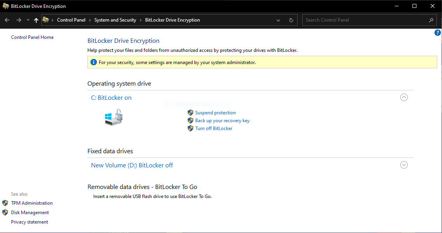
Task: Click the 'See also' label
Action: tap(19, 194)
